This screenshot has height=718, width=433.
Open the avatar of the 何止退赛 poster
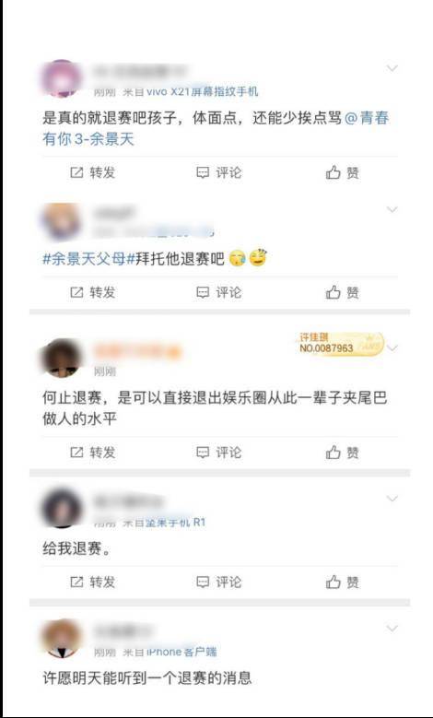[62, 359]
